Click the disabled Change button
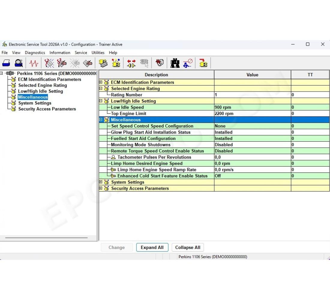 pyautogui.click(x=117, y=247)
